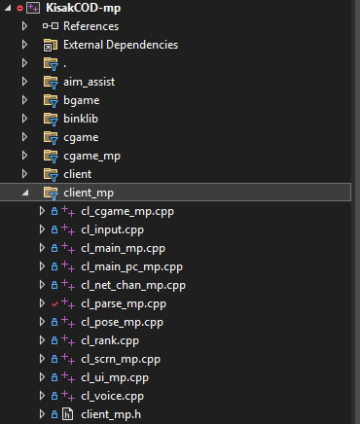Click the '.' filter folder icon

pyautogui.click(x=51, y=63)
